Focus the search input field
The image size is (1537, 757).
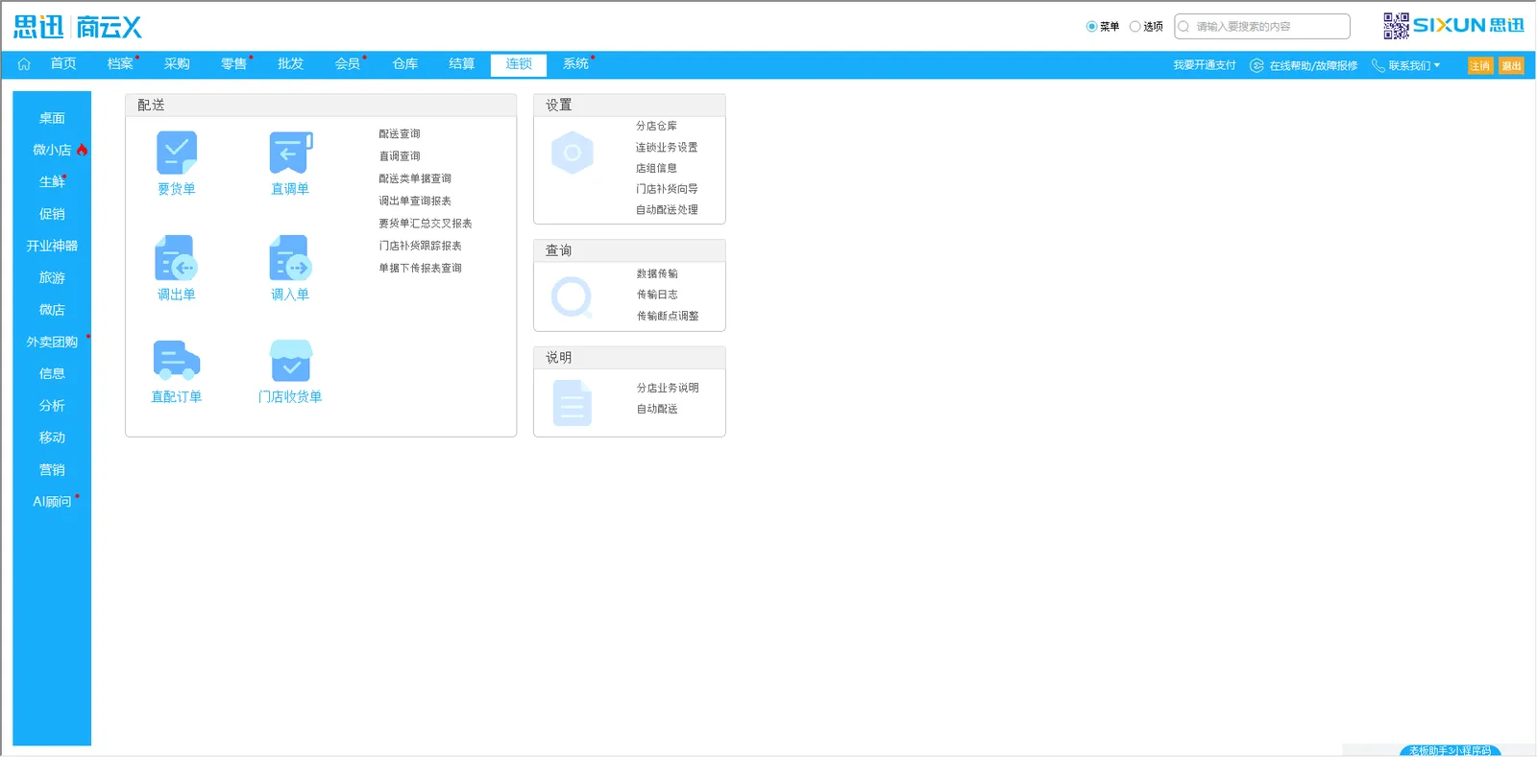coord(1262,27)
